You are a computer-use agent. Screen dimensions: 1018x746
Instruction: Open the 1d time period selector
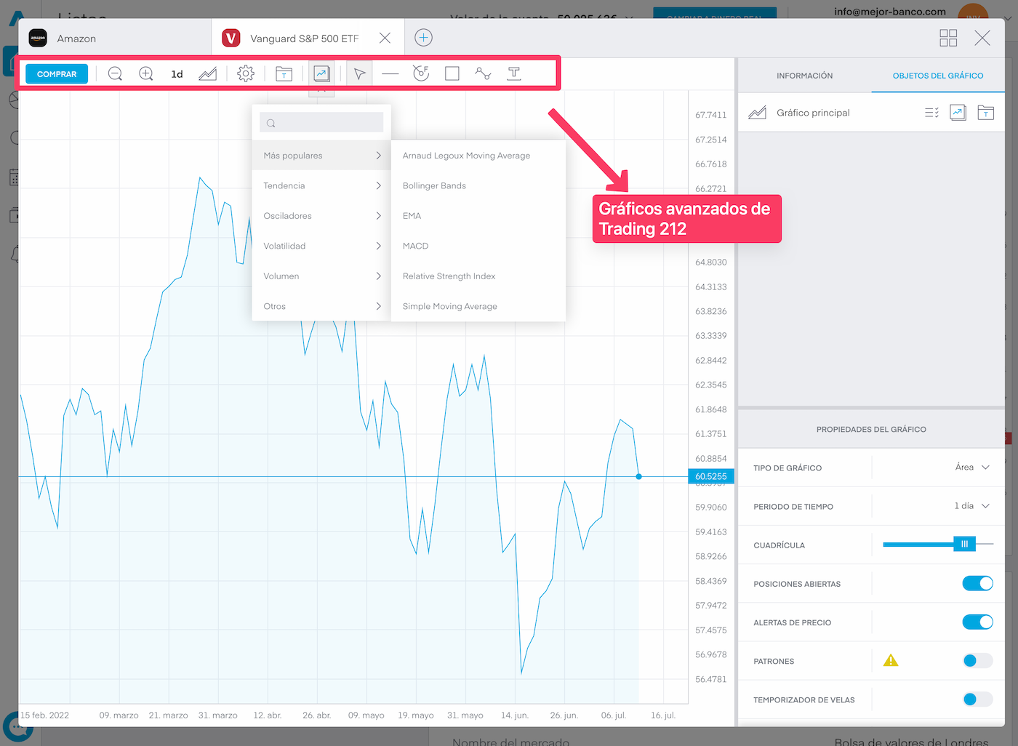177,74
